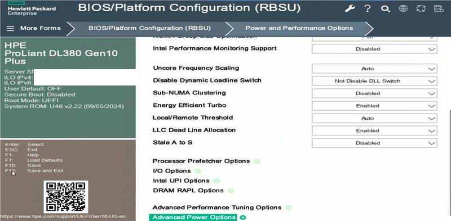Open the Energy Efficient Turbo dropdown
451x221 pixels.
click(374, 106)
